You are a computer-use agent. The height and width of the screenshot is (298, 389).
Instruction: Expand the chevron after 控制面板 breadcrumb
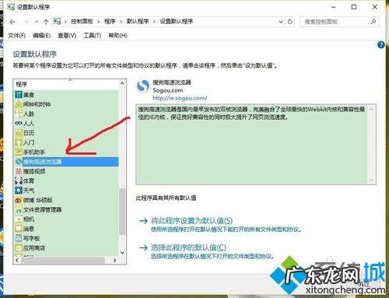coord(99,22)
